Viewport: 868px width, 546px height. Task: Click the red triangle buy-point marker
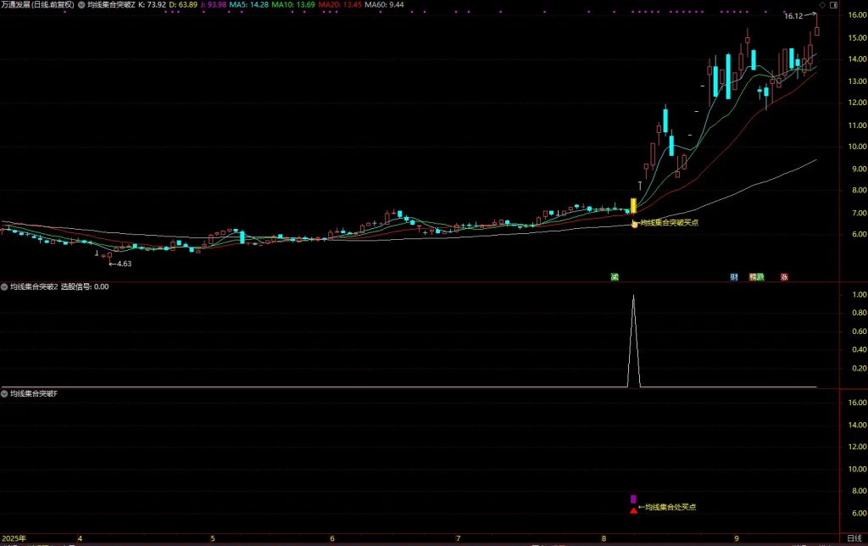633,510
